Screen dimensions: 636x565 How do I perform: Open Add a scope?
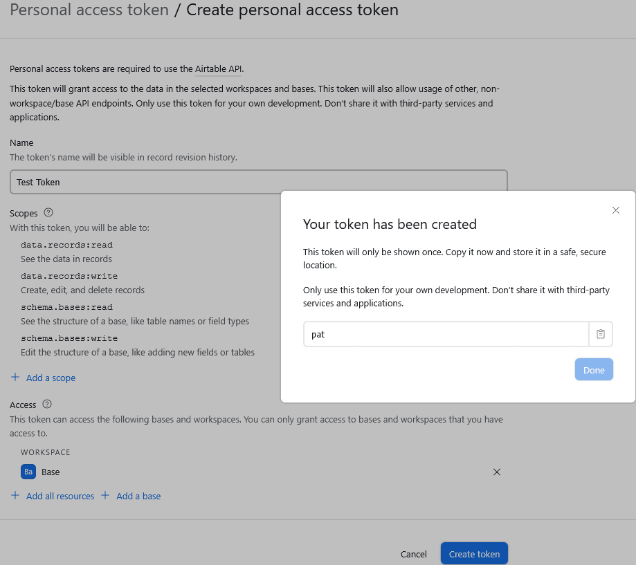[x=51, y=378]
